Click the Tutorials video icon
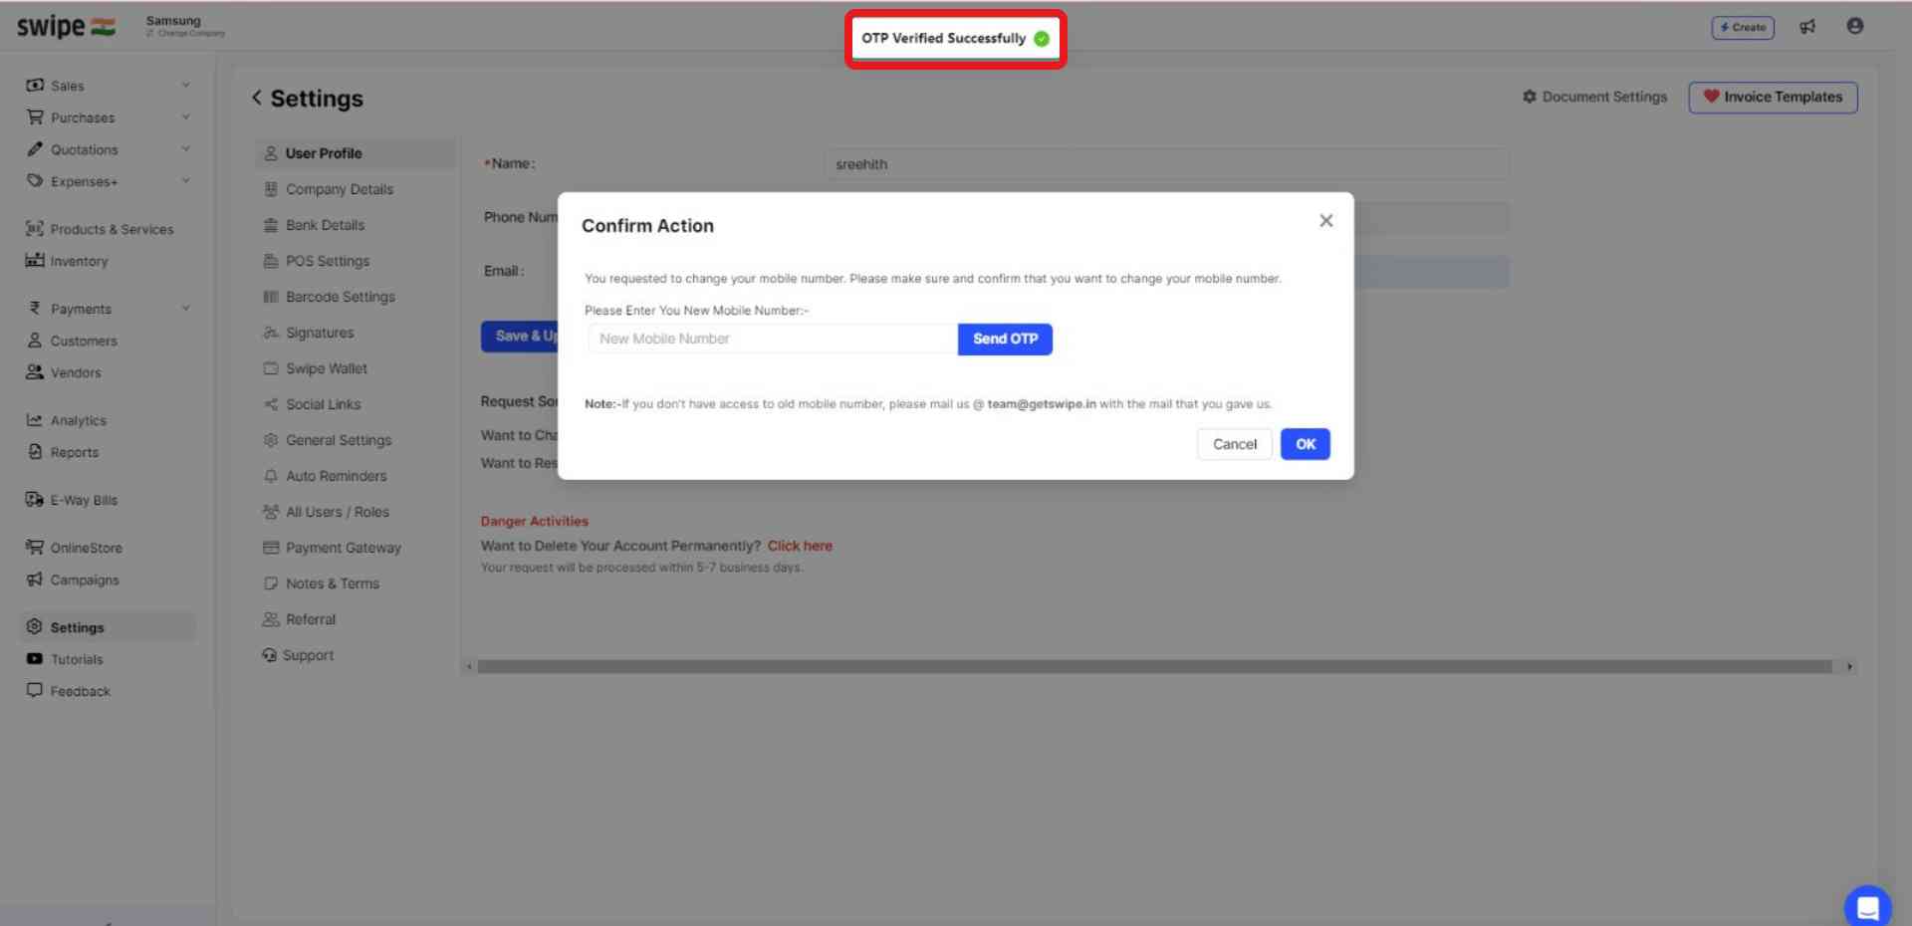 35,659
